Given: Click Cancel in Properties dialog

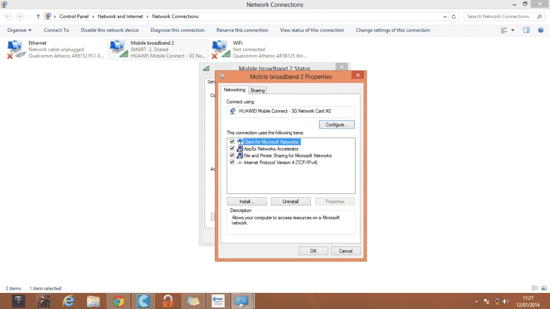Looking at the screenshot, I should (346, 251).
